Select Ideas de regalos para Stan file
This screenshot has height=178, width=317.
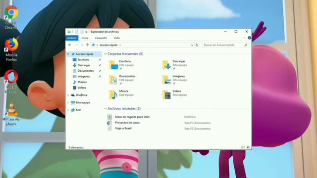[132, 117]
